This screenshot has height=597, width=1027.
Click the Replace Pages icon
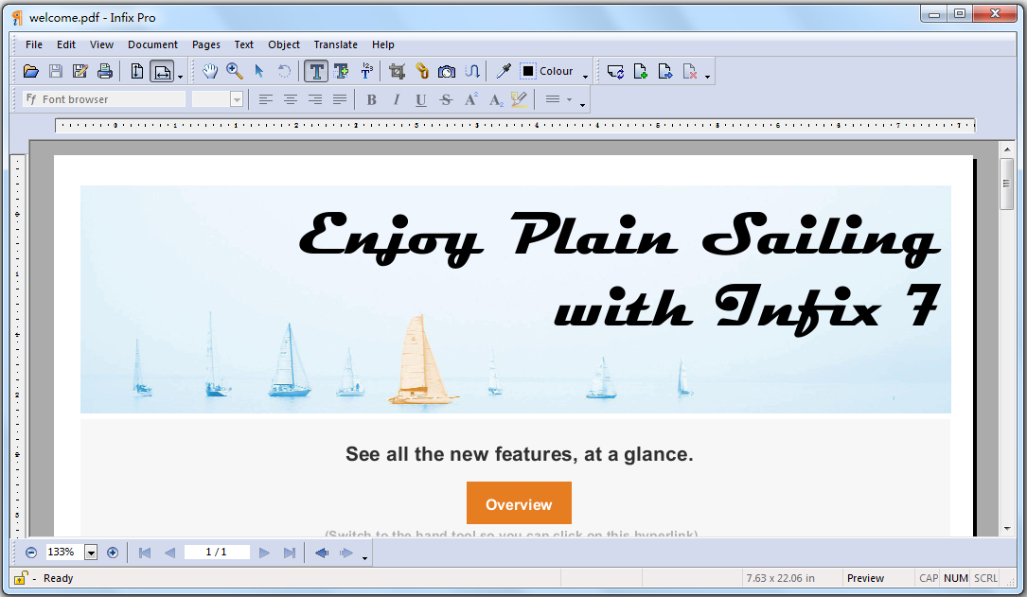tap(615, 71)
